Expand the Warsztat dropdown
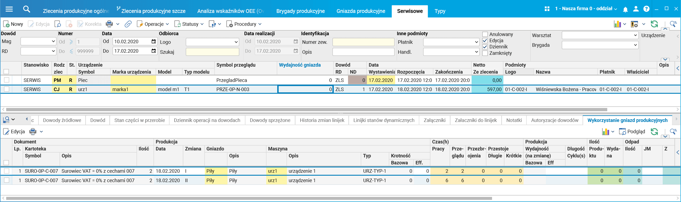This screenshot has height=202, width=681. [x=635, y=35]
